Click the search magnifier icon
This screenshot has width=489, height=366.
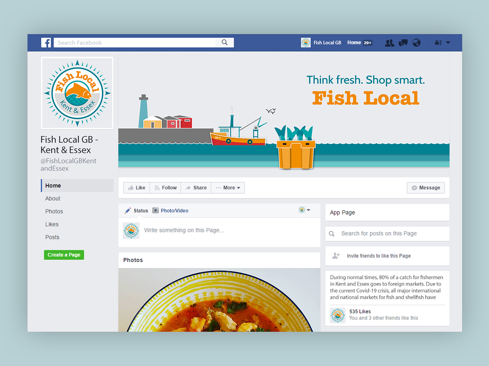coord(224,42)
